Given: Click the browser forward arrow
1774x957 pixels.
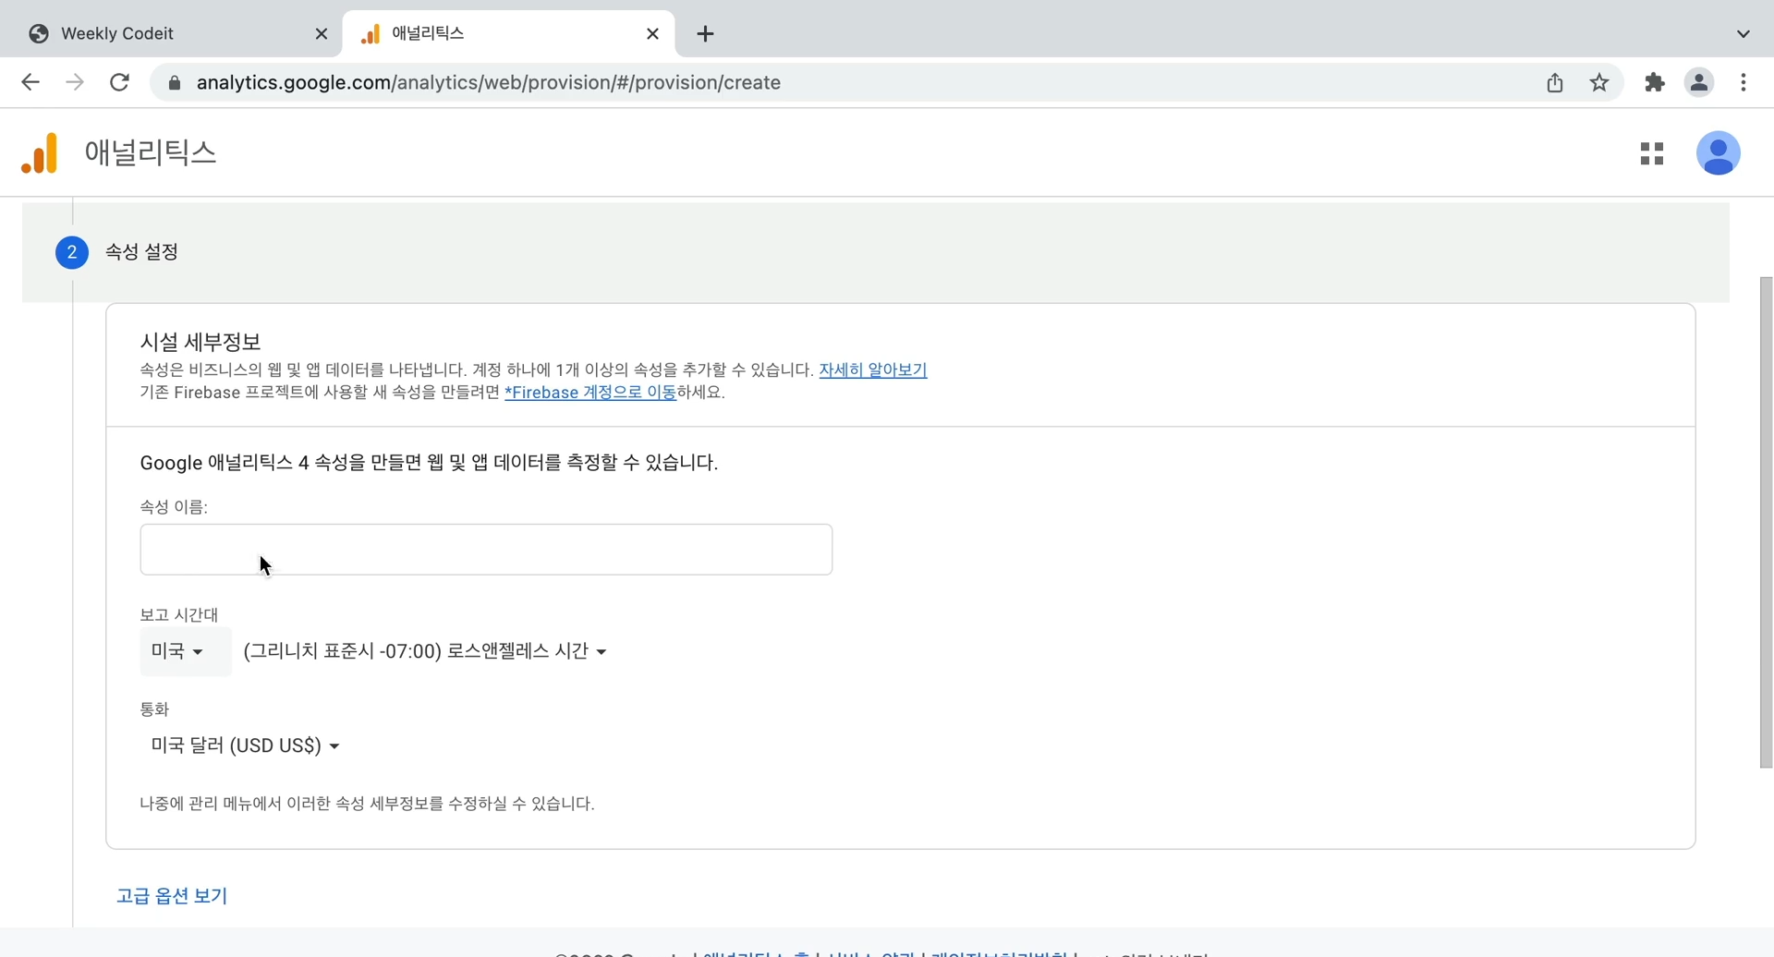Looking at the screenshot, I should click(75, 82).
